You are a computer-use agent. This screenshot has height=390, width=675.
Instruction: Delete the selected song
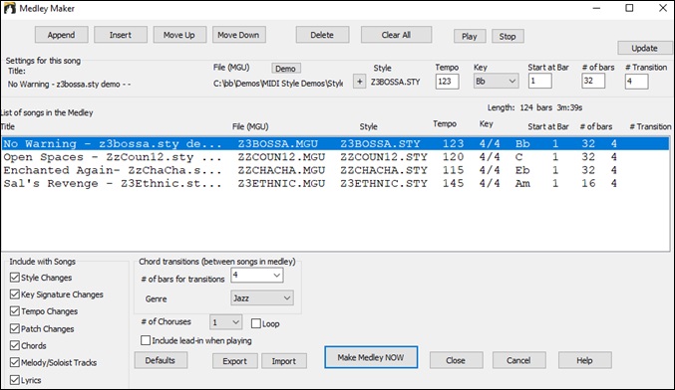[x=322, y=35]
